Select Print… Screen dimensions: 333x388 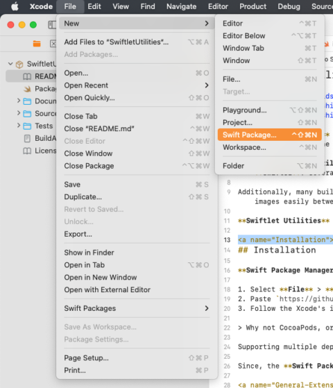(137, 371)
